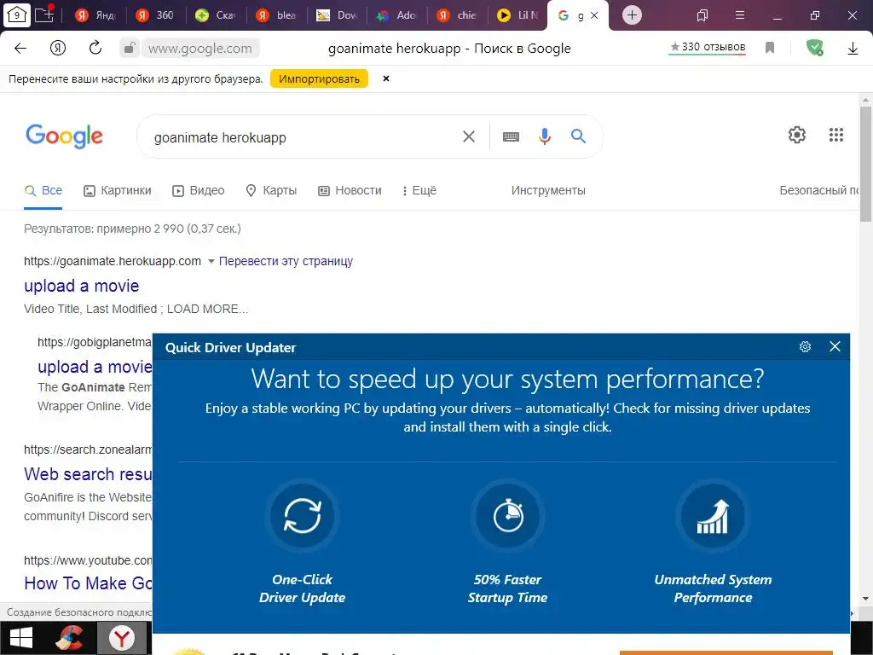The image size is (873, 655).
Task: Click the Импортировать button
Action: pos(319,79)
